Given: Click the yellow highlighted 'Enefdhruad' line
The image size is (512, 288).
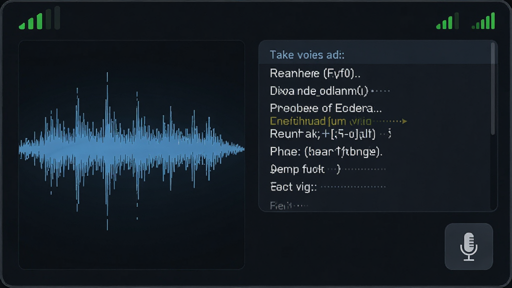Looking at the screenshot, I should pyautogui.click(x=320, y=121).
